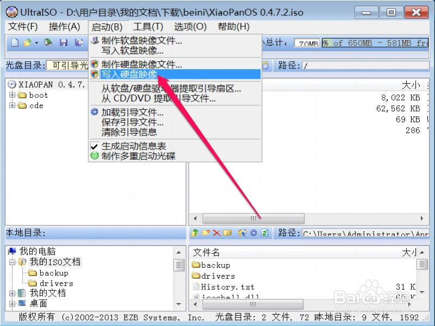Screen dimensions: 435x326
Task: Open the 文件(F) menu
Action: click(x=23, y=27)
